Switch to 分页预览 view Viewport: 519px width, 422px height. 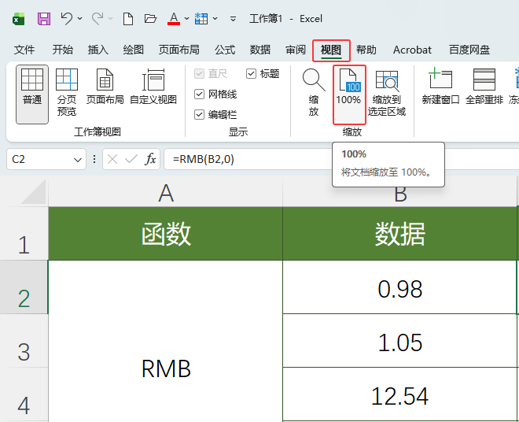click(67, 92)
